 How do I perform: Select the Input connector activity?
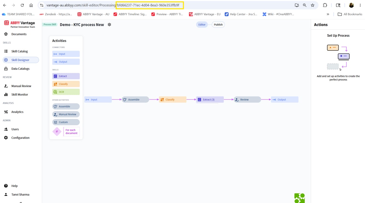pos(66,54)
